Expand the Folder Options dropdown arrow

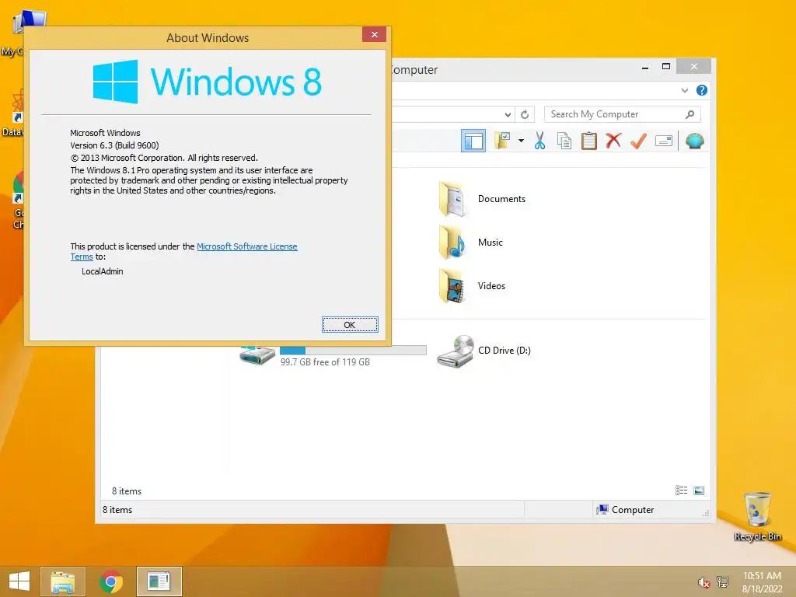pyautogui.click(x=521, y=141)
